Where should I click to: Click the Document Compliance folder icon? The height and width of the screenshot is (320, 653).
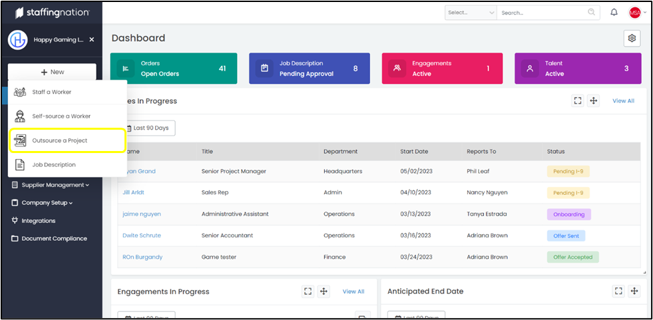[x=15, y=238]
